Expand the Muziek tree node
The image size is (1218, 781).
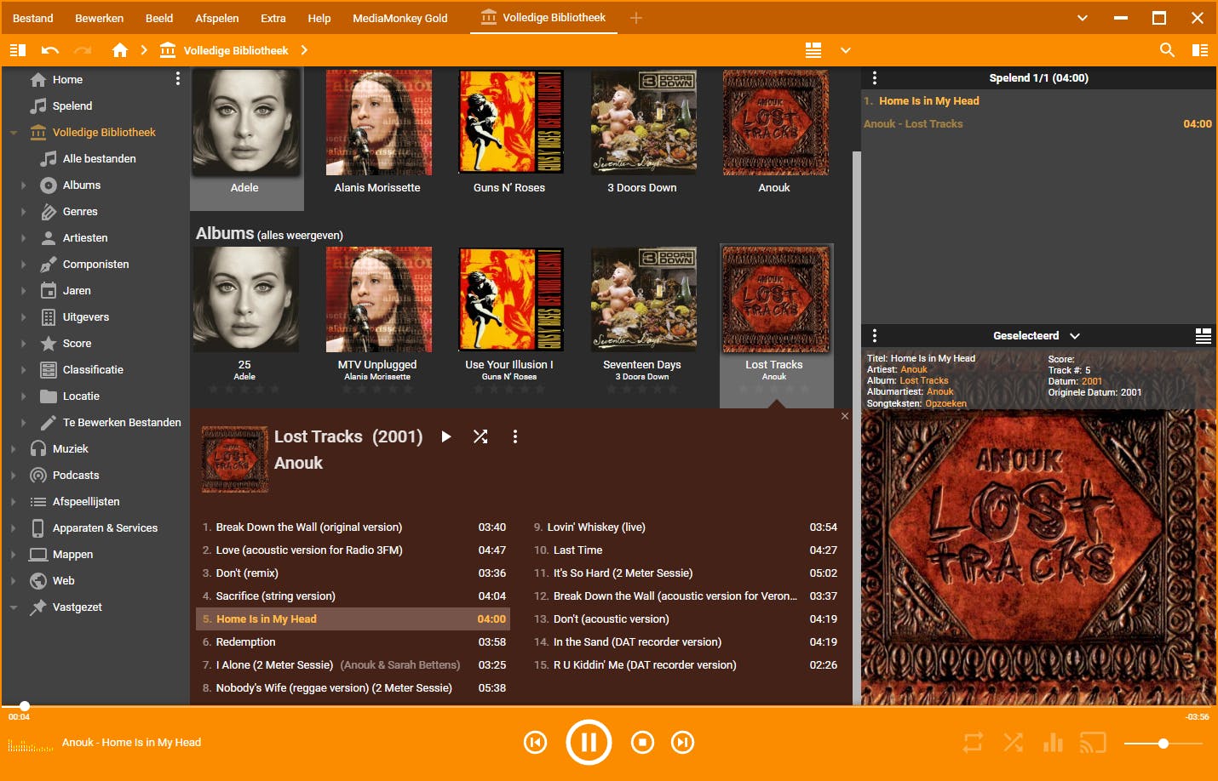tap(14, 449)
